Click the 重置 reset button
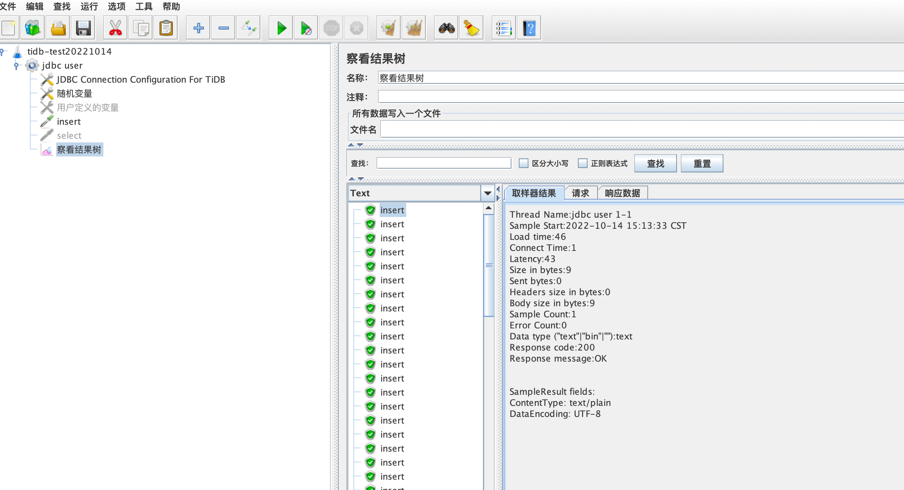The image size is (904, 490). click(702, 163)
